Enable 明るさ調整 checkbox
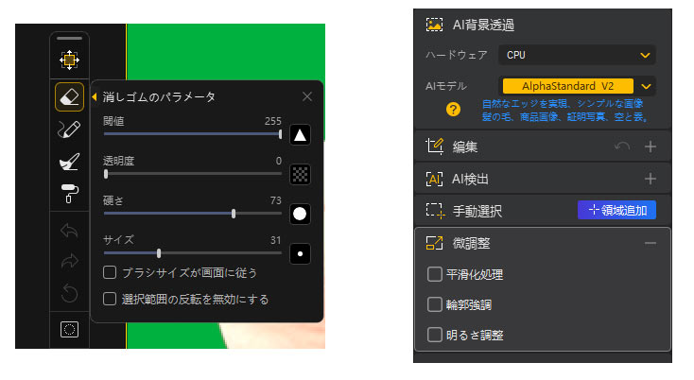The height and width of the screenshot is (380, 694). tap(435, 335)
